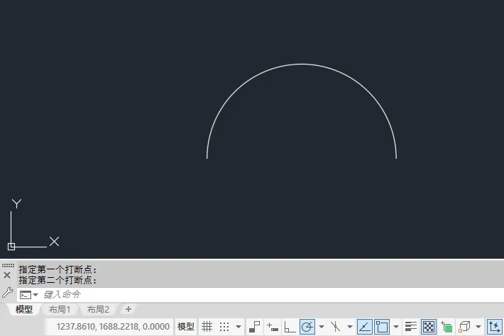Open the polar tracking angle dropdown arrow

coord(322,327)
